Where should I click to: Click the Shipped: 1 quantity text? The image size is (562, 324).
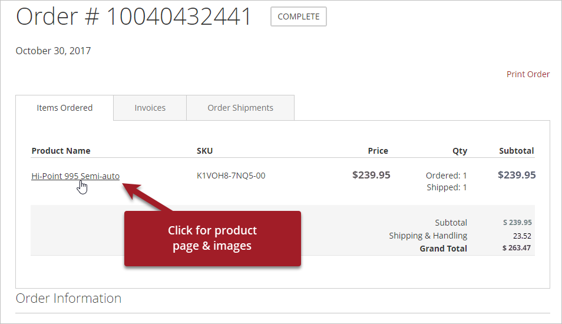pos(447,187)
